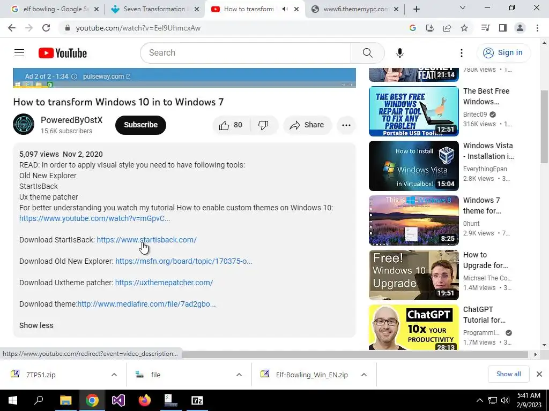Image resolution: width=549 pixels, height=411 pixels.
Task: Open a new browser tab
Action: (x=416, y=9)
